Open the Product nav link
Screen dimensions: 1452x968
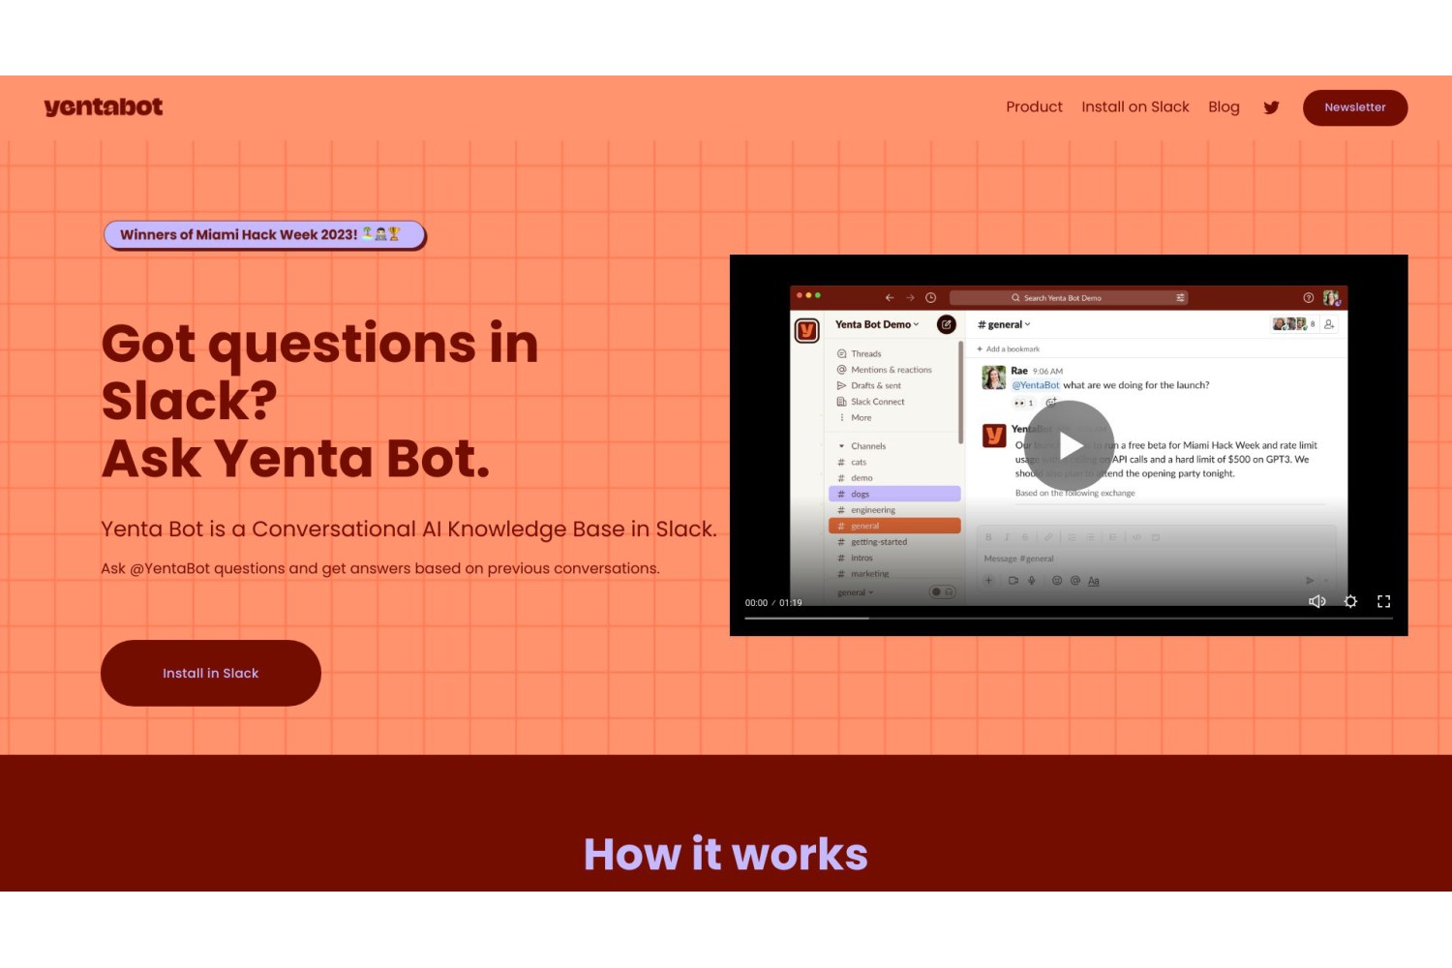(1034, 106)
